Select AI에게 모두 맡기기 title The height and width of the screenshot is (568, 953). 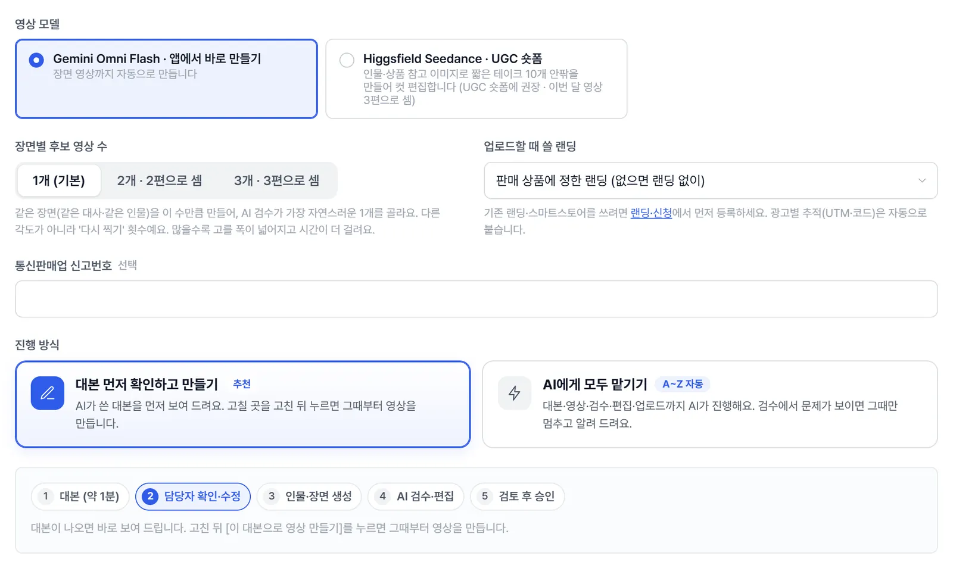click(x=594, y=385)
